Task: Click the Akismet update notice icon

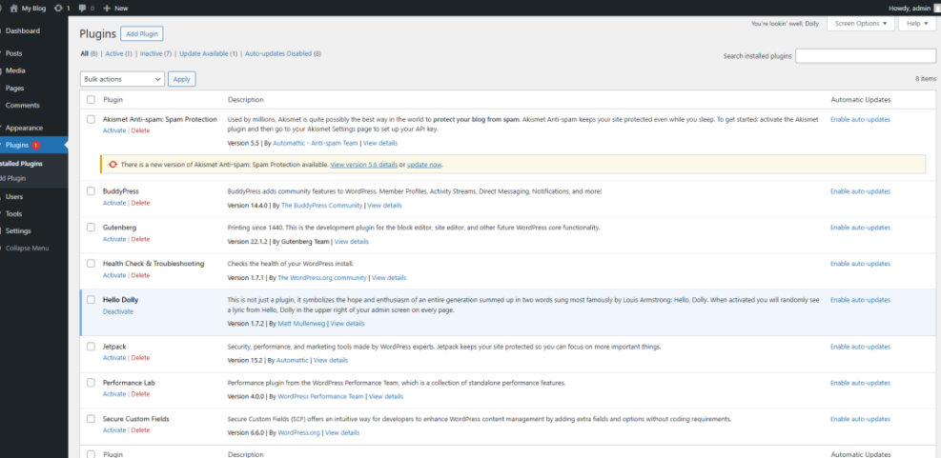Action: (113, 165)
